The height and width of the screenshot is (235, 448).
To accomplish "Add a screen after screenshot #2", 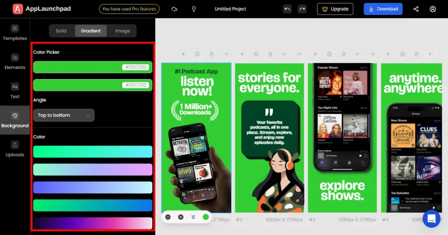I will pos(242,54).
